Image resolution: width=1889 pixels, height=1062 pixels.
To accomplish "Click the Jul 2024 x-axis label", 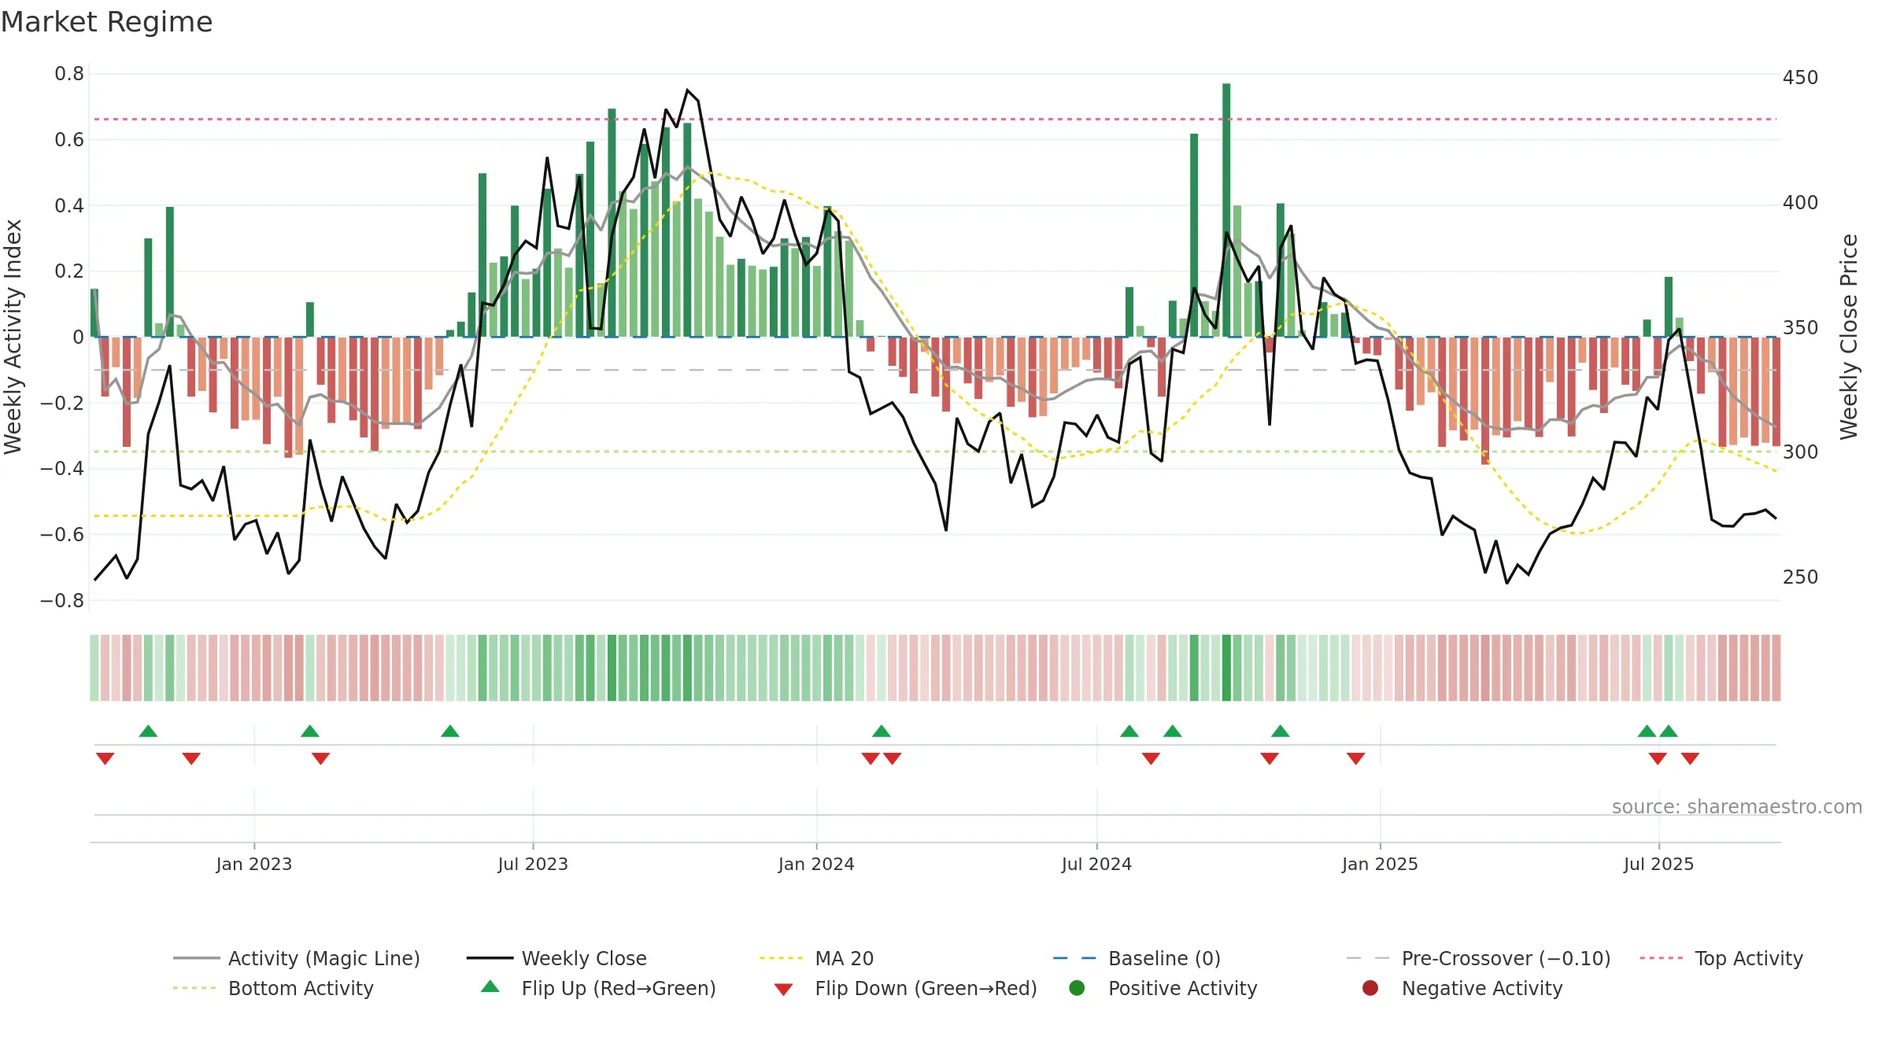I will click(1096, 864).
